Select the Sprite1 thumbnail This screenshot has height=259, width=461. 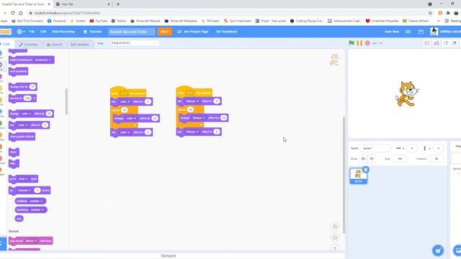click(x=358, y=176)
